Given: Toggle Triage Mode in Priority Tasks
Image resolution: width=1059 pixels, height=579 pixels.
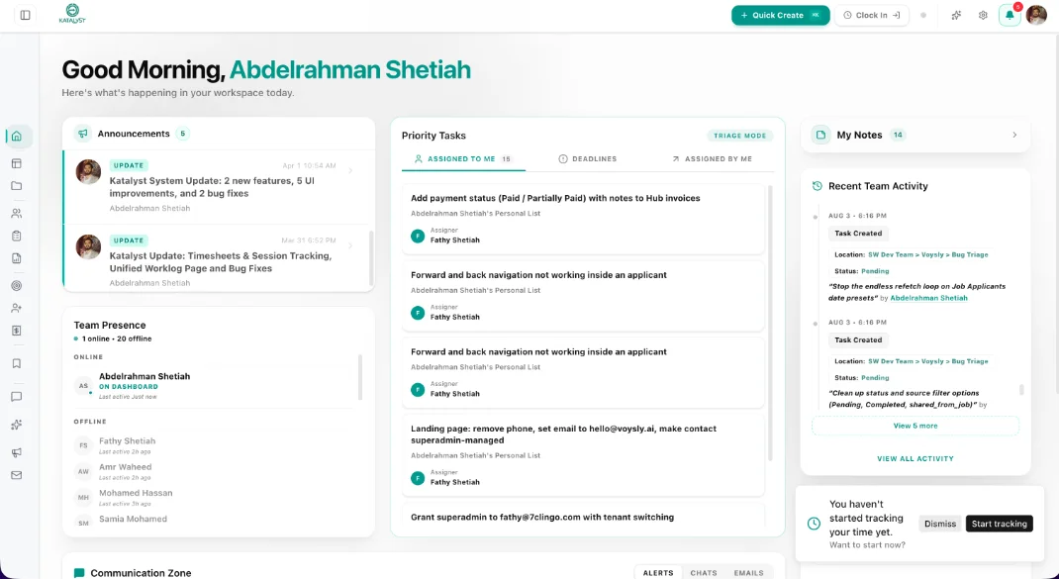Looking at the screenshot, I should pyautogui.click(x=739, y=136).
